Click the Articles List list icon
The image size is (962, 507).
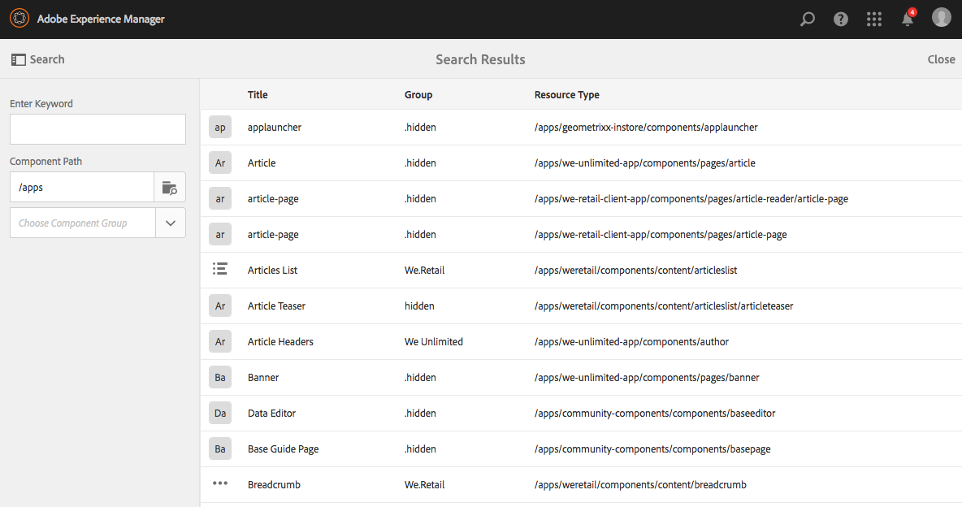click(220, 269)
